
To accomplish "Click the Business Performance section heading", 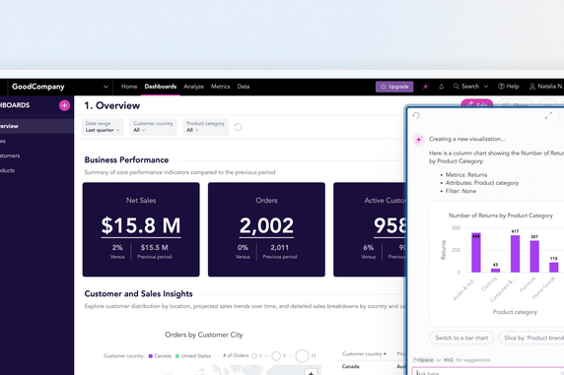I will pyautogui.click(x=126, y=159).
